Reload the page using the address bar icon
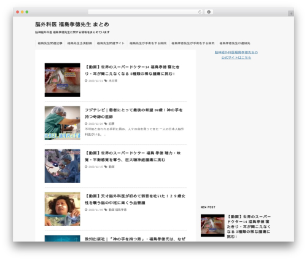307x260 pixels. tap(200, 12)
